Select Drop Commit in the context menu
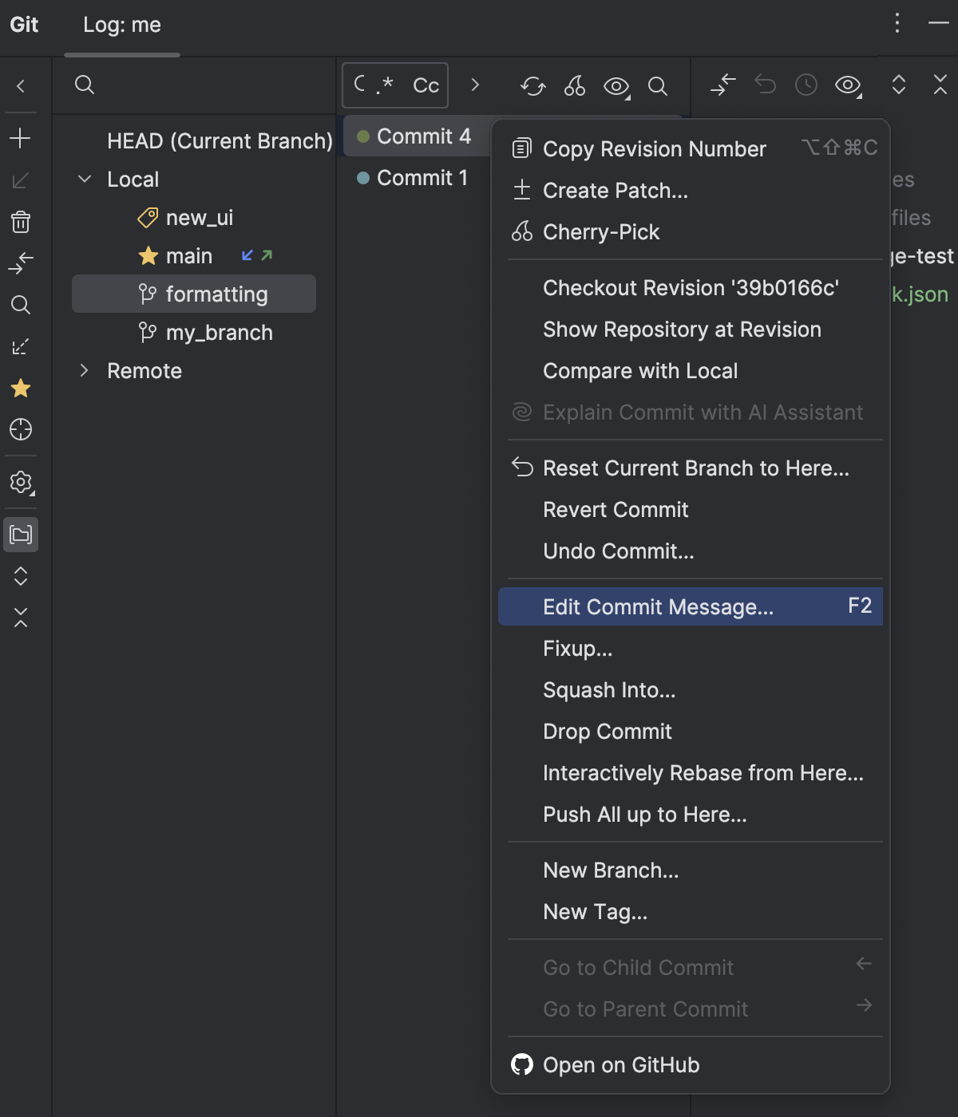The width and height of the screenshot is (958, 1117). pos(607,731)
